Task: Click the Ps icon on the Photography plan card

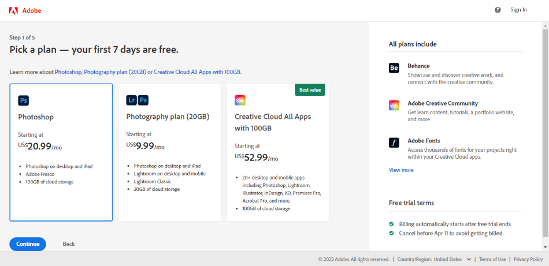Action: 143,100
